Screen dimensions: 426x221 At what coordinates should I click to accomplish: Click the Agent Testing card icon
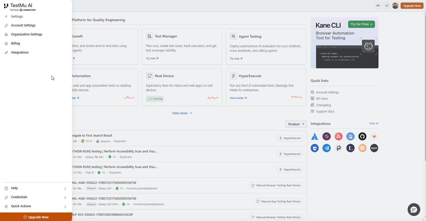pyautogui.click(x=233, y=36)
